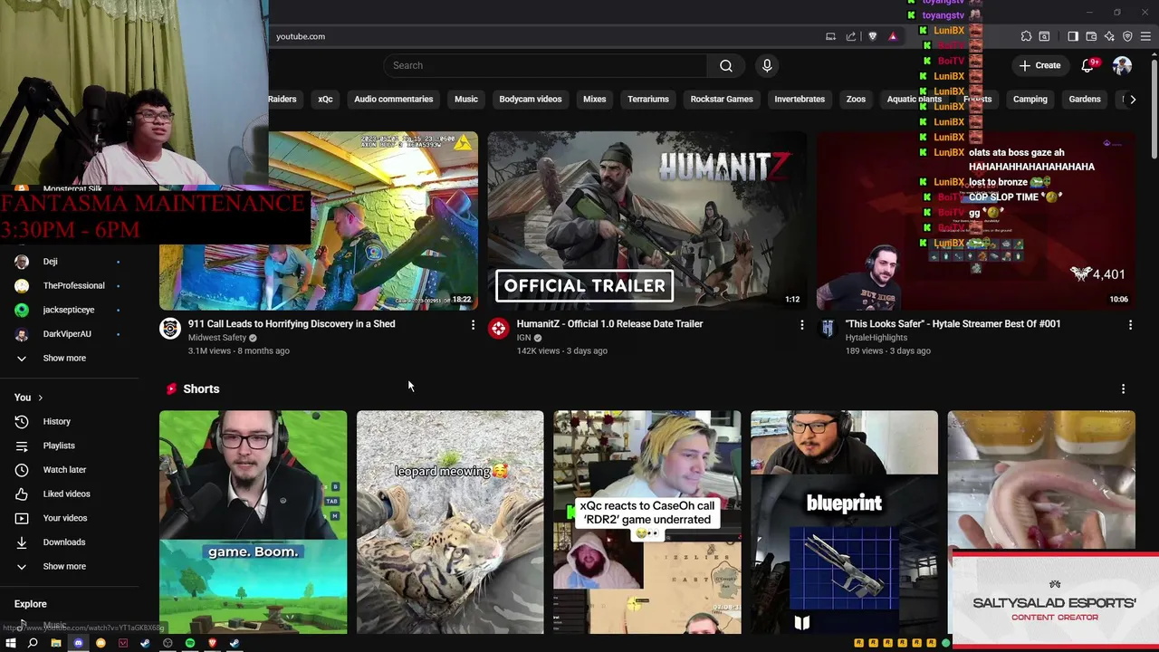
Task: Open options menu for 911 Call video
Action: click(x=473, y=324)
